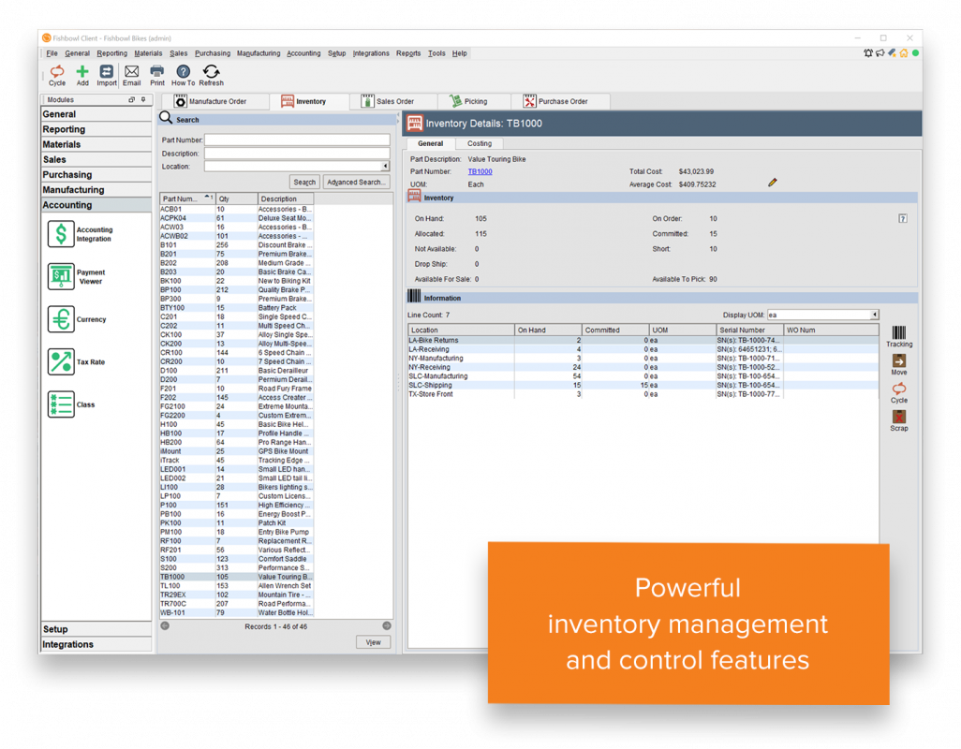The width and height of the screenshot is (961, 749).
Task: Click the green Add plus icon
Action: coord(82,72)
